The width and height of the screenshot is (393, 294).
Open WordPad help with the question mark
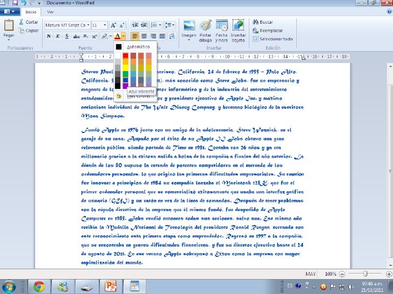pyautogui.click(x=390, y=11)
